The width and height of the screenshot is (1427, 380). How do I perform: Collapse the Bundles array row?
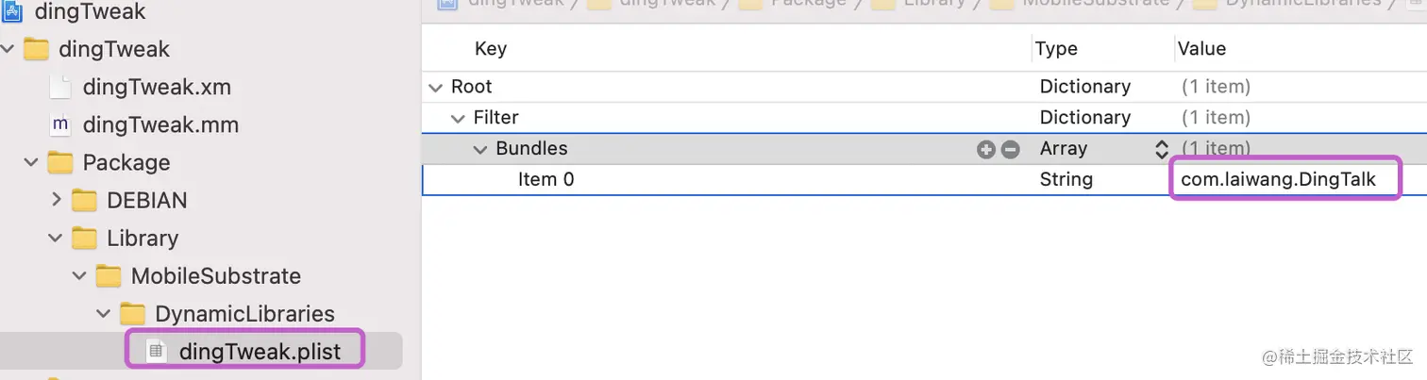pos(480,149)
